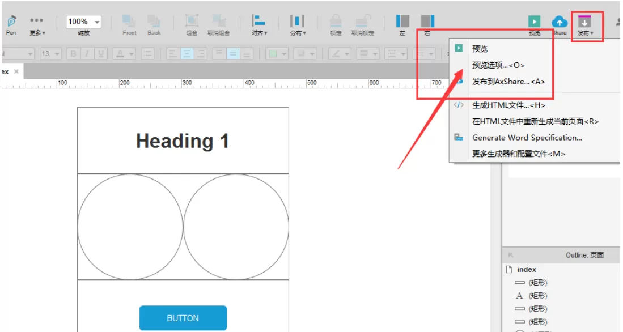Open the line color picker
This screenshot has width=623, height=332.
340,54
